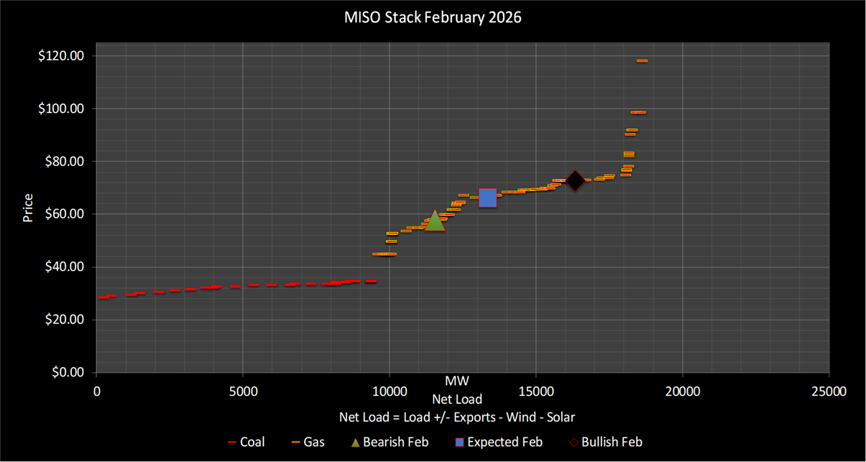Image resolution: width=866 pixels, height=462 pixels.
Task: Click the leftmost red coal segment
Action: [x=103, y=297]
